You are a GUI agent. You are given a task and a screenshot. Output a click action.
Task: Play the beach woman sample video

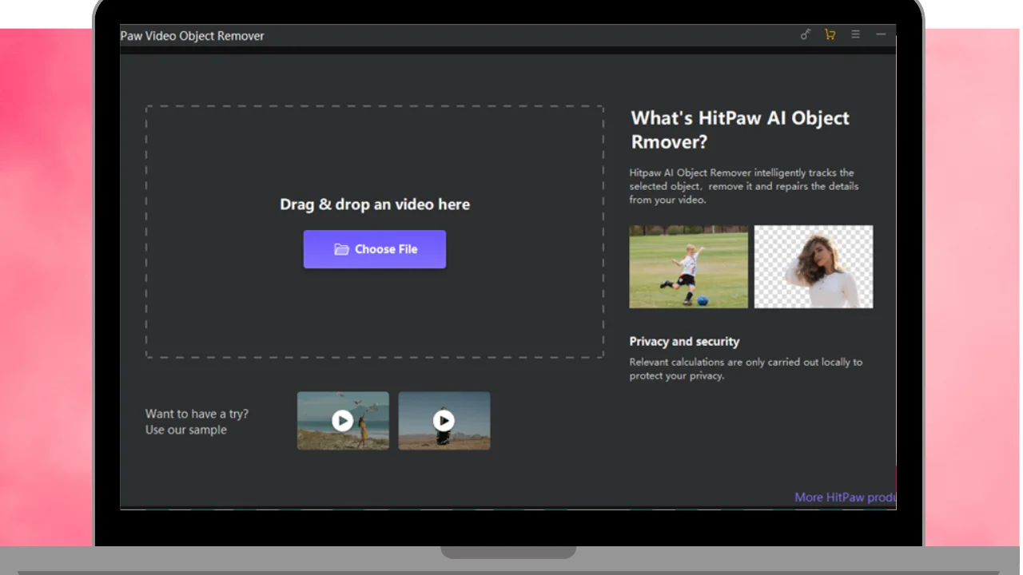click(x=343, y=421)
